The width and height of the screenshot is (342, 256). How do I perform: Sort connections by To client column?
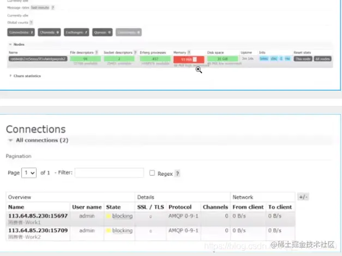pos(280,207)
